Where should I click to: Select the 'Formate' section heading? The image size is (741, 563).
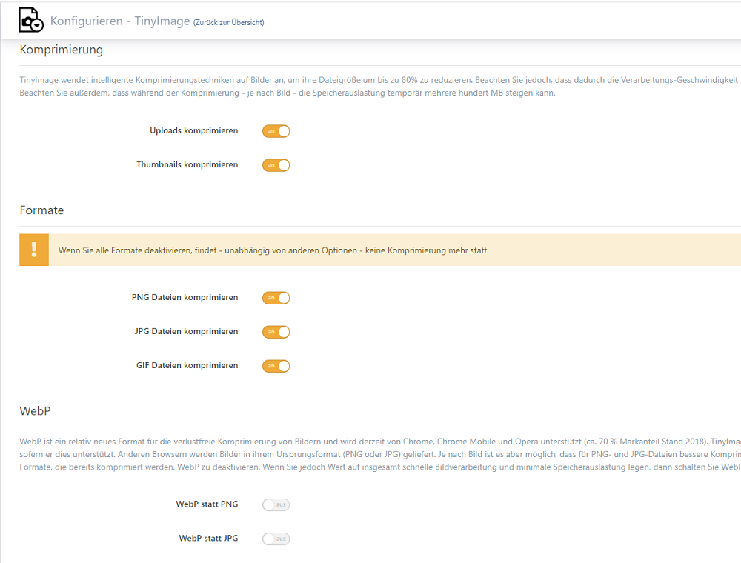click(41, 210)
